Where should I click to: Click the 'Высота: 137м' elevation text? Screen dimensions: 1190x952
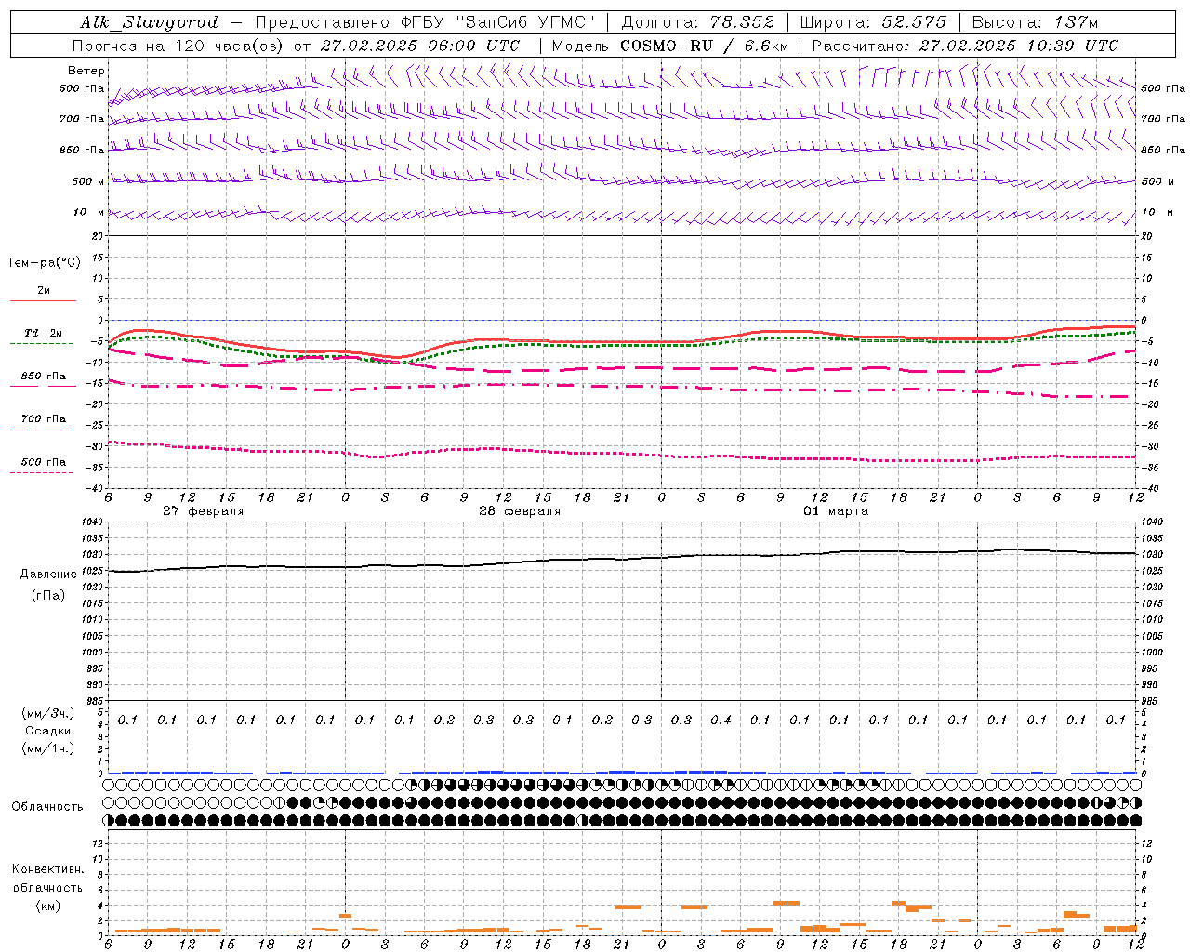click(1035, 22)
